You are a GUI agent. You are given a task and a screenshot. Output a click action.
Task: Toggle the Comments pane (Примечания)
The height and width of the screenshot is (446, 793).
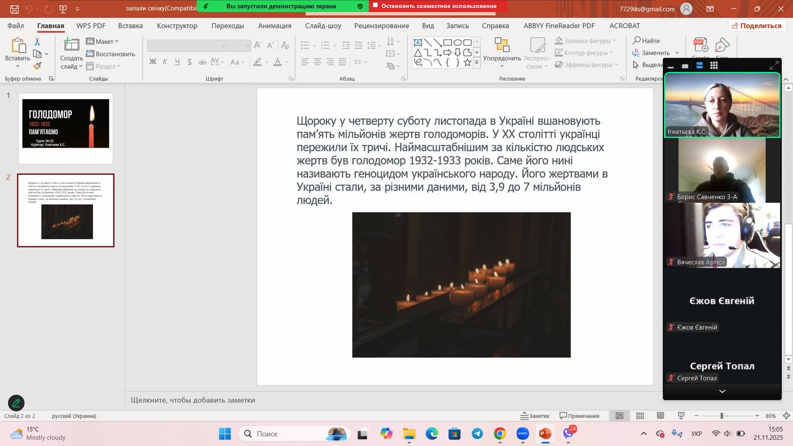tap(579, 416)
